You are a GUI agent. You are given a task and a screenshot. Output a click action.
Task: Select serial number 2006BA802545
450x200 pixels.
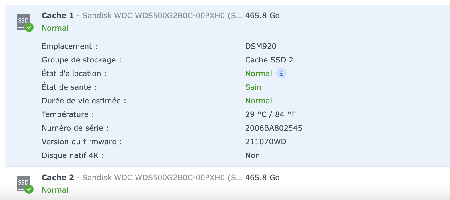(x=274, y=128)
